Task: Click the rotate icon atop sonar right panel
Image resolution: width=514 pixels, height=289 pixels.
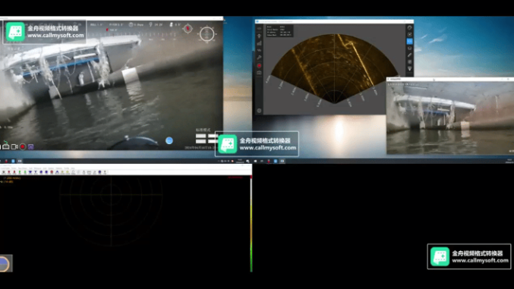Action: tap(409, 27)
